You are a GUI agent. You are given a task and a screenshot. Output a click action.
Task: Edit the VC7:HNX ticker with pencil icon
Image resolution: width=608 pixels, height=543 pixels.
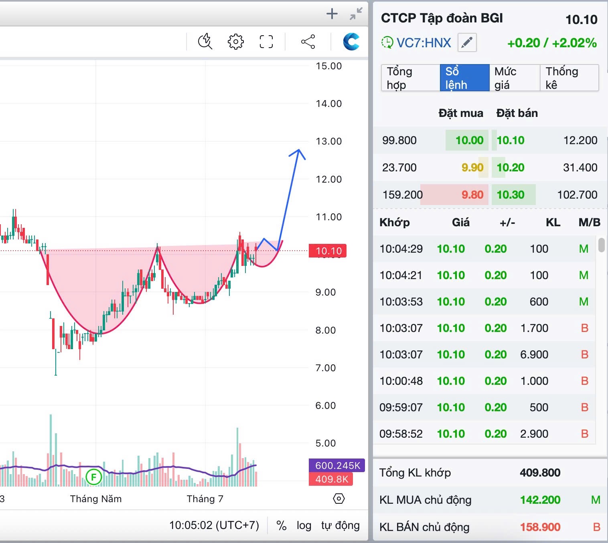tap(467, 42)
